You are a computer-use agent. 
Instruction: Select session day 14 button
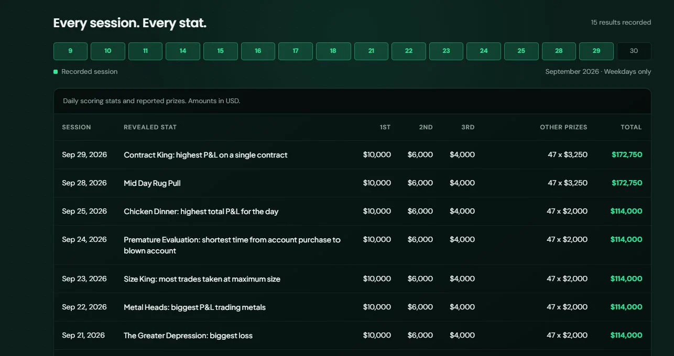tap(183, 51)
